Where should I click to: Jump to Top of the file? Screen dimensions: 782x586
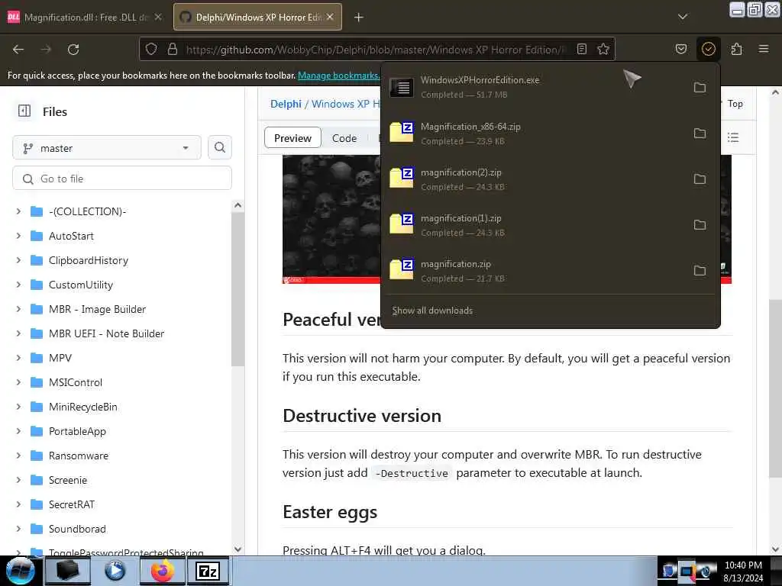(735, 104)
